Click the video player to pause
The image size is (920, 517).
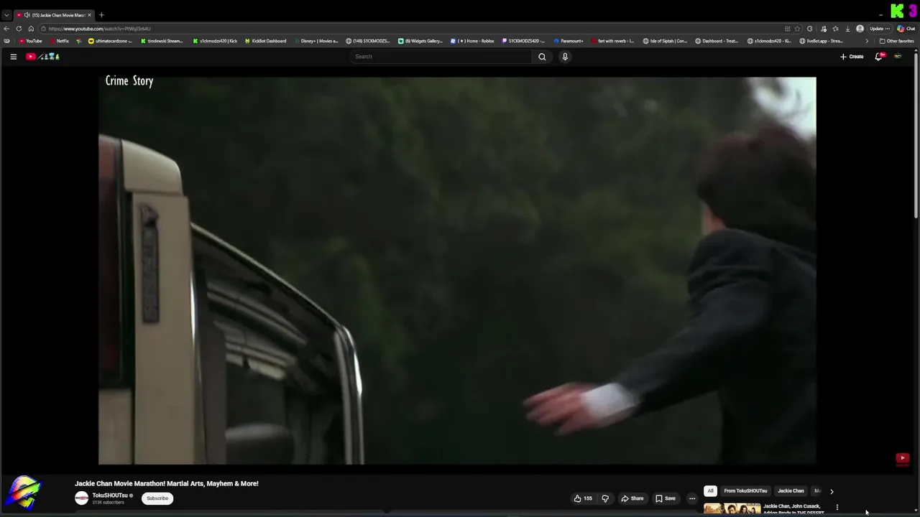coord(457,271)
